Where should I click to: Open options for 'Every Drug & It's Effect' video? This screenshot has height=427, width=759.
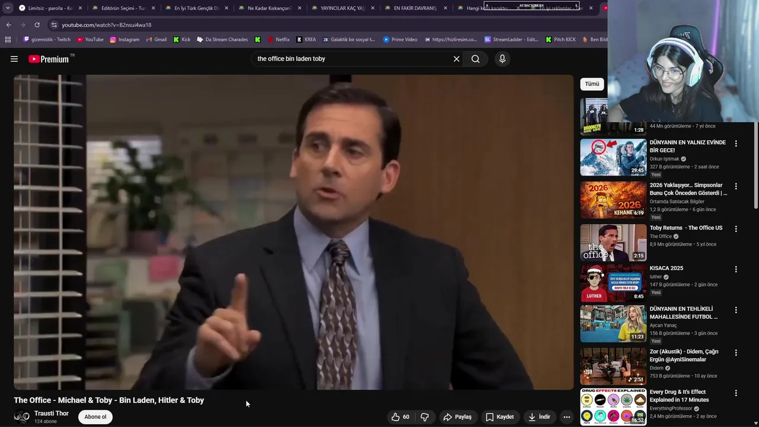coord(736,393)
